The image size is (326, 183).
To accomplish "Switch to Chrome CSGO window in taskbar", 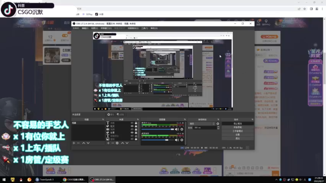I will [x=74, y=179].
